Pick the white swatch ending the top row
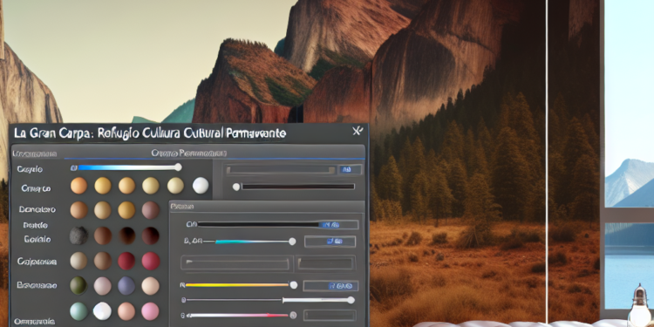The image size is (654, 327). click(x=201, y=186)
